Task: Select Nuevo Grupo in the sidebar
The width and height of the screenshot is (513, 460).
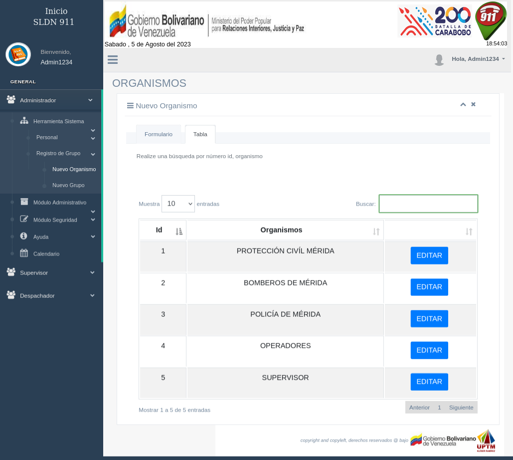Action: pos(68,185)
